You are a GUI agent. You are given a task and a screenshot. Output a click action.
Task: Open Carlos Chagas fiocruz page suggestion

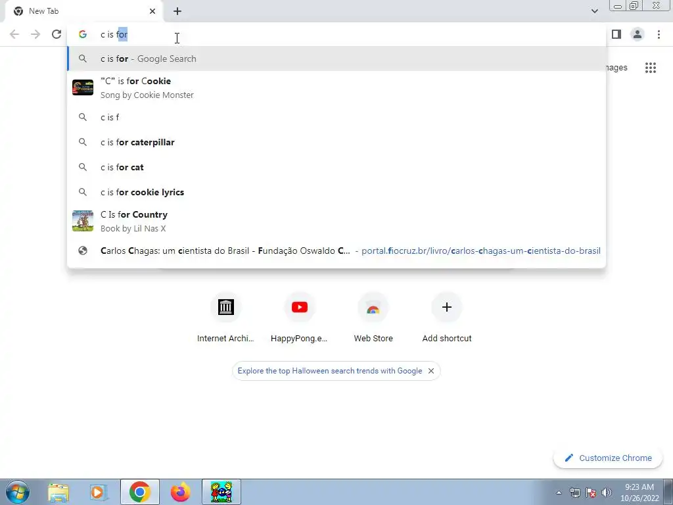click(x=336, y=251)
